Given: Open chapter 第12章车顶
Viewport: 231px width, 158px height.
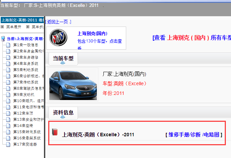Looking at the screenshot, I should coord(23,113).
